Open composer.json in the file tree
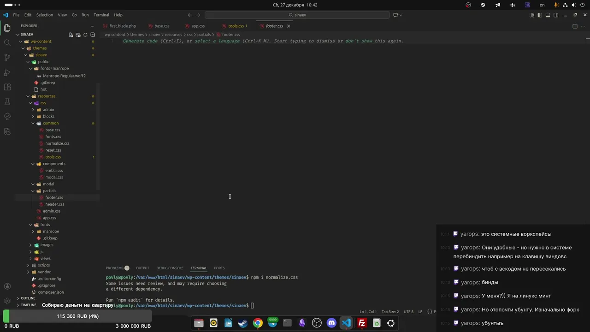 51,292
